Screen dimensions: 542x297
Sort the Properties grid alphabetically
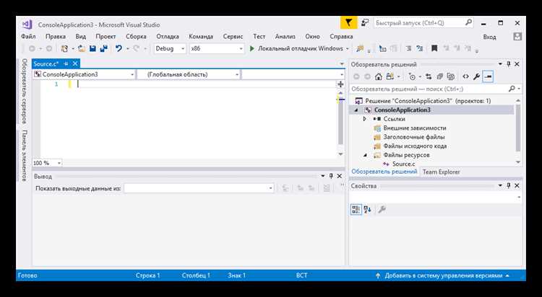[367, 209]
